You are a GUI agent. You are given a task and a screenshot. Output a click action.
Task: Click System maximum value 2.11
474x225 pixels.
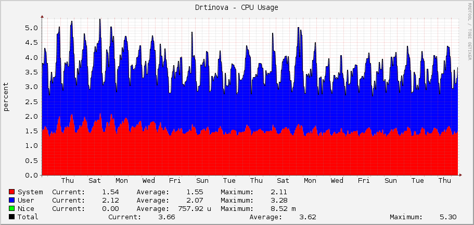click(279, 192)
